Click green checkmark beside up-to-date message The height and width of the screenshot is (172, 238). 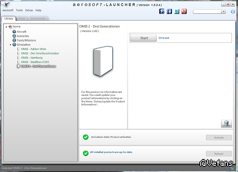click(86, 153)
